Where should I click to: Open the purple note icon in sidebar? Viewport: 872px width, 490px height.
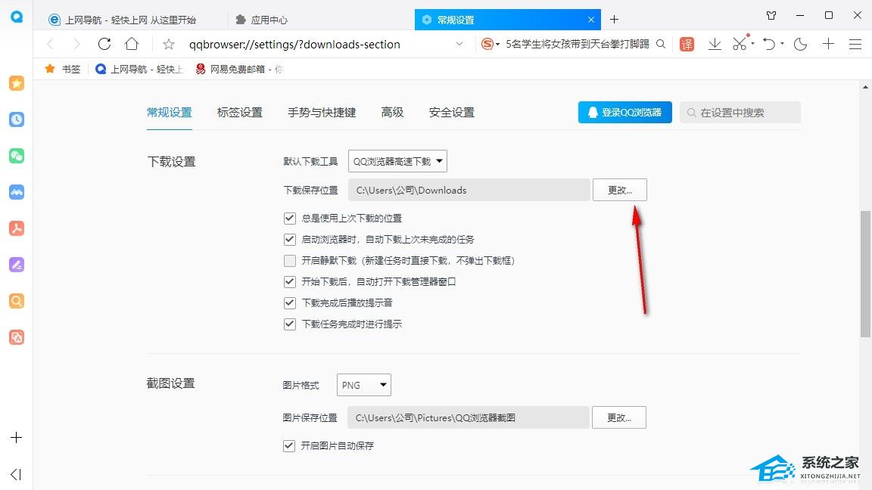pyautogui.click(x=17, y=265)
